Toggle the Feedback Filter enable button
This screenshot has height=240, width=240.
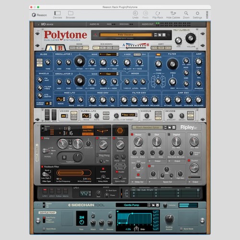(42, 167)
